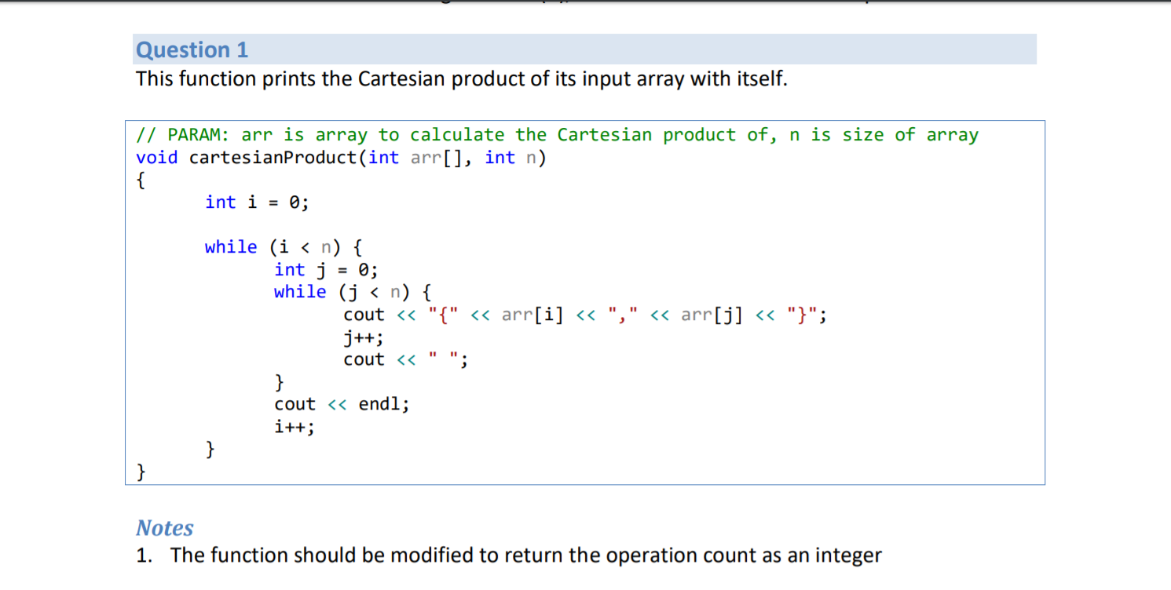Click the 'i++;' statement
Screen dimensions: 1171x590
295,428
